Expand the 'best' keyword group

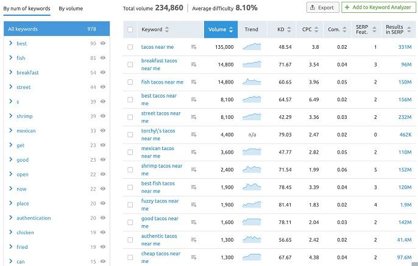click(x=11, y=43)
